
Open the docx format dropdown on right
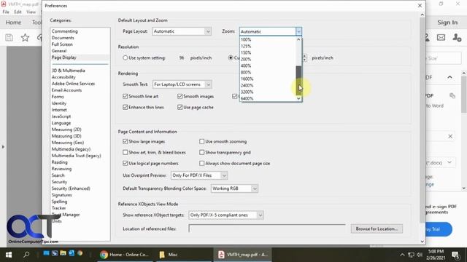tap(449, 162)
